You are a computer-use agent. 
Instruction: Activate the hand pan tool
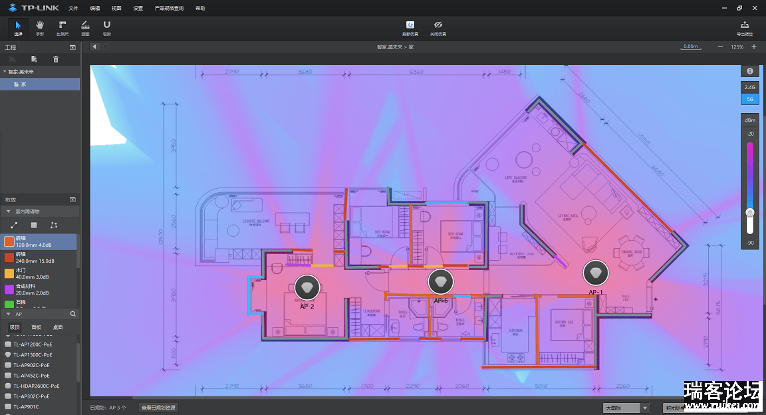(40, 29)
